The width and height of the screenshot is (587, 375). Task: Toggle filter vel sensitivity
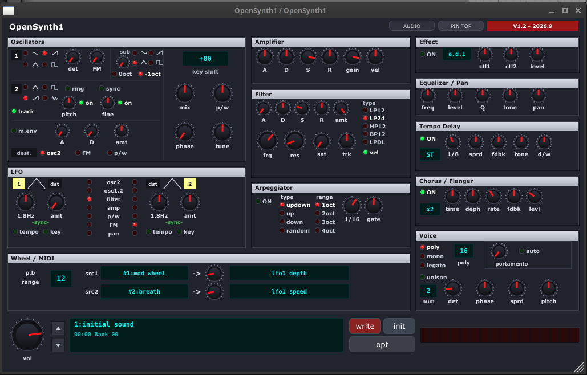[365, 152]
